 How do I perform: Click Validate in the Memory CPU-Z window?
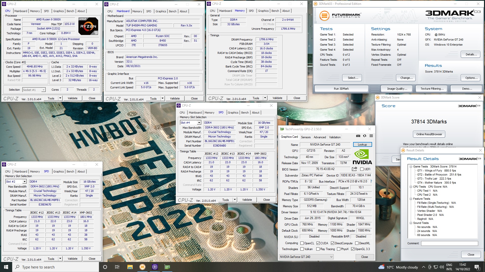point(277,98)
